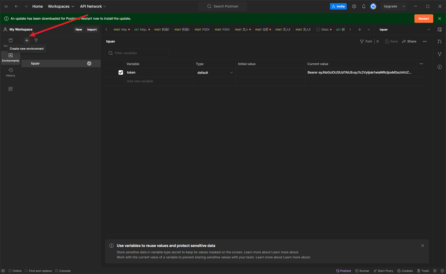Open the tab list dropdown chevron

pos(369,29)
